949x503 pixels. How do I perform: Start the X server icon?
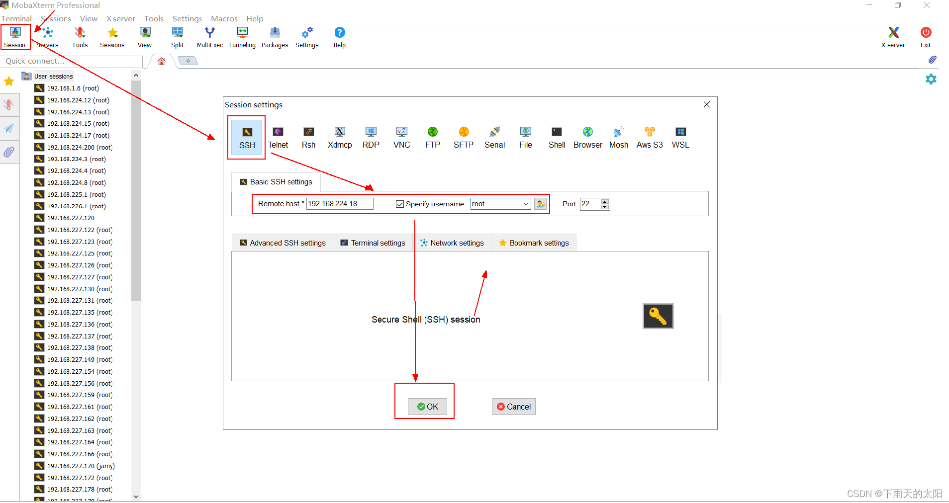893,37
